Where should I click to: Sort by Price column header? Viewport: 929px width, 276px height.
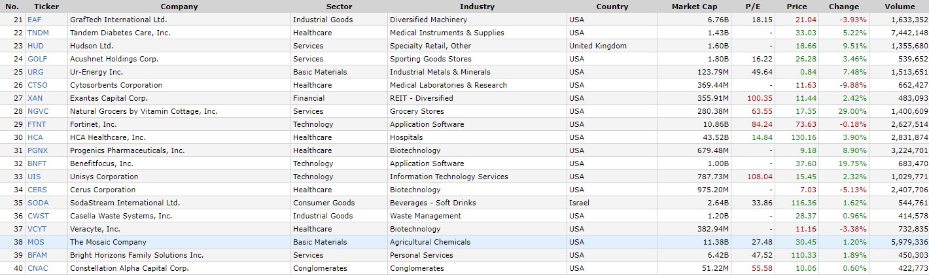[796, 7]
